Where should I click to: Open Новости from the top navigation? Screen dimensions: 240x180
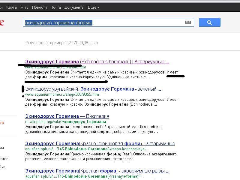tap(39, 7)
